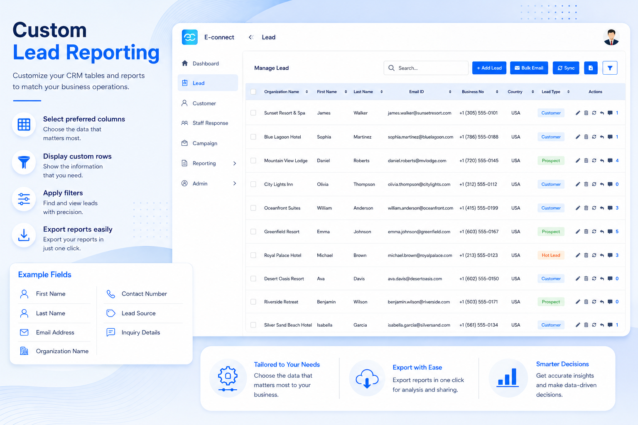This screenshot has height=425, width=638.
Task: Click into the Search field
Action: [x=426, y=68]
